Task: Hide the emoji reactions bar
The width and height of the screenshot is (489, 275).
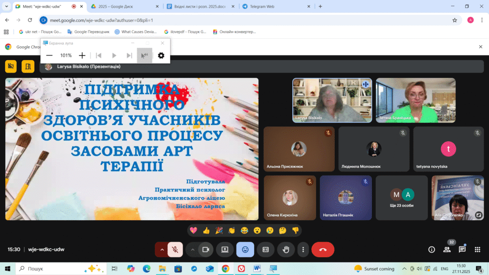Action: tap(245, 249)
